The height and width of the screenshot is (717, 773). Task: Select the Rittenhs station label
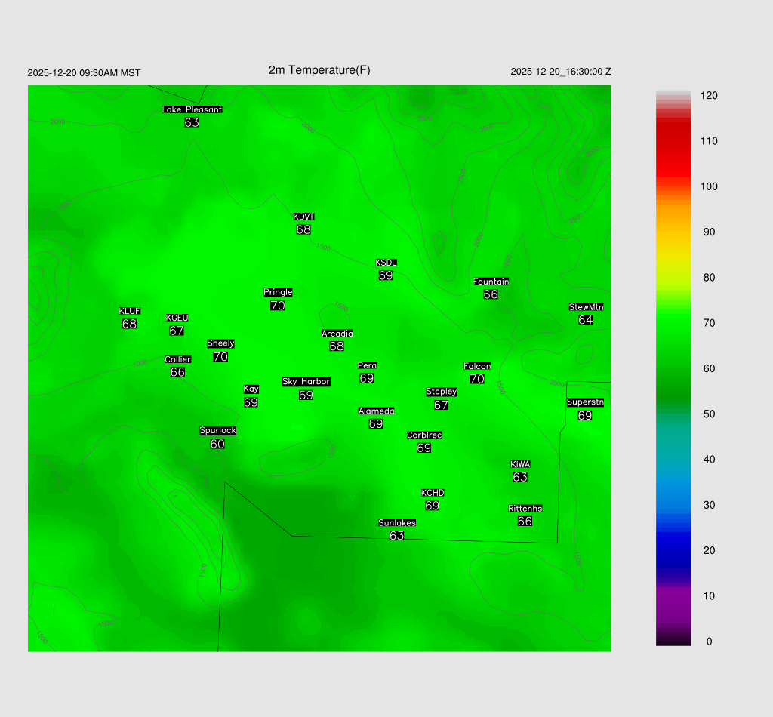point(525,509)
